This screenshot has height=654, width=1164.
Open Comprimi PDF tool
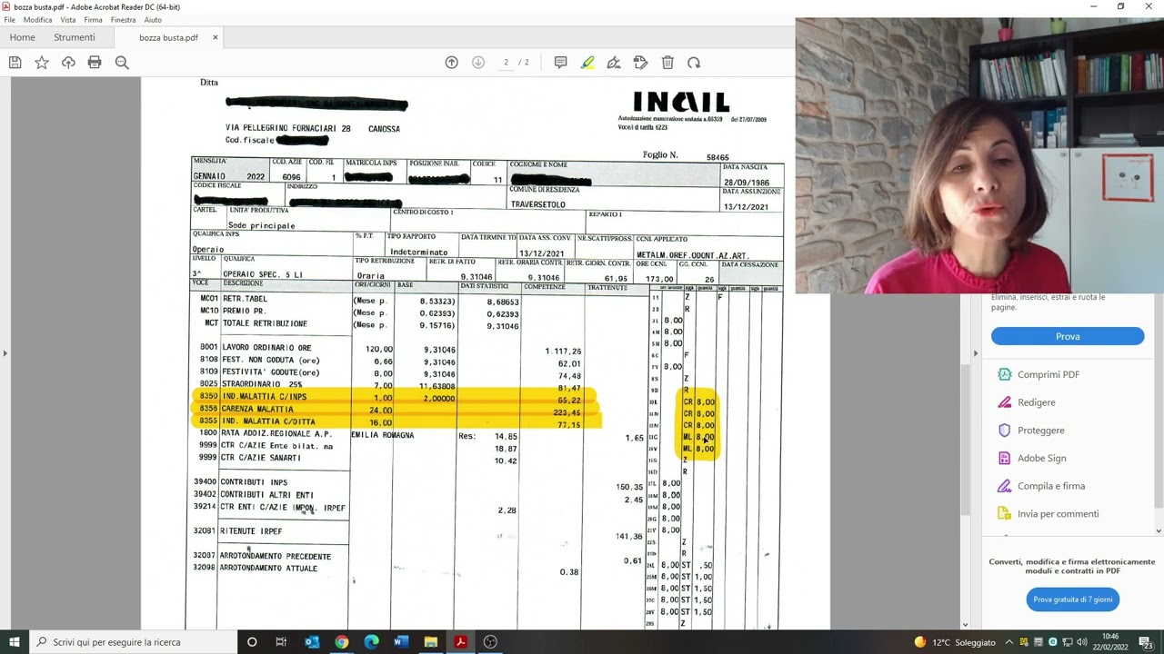(x=1049, y=374)
